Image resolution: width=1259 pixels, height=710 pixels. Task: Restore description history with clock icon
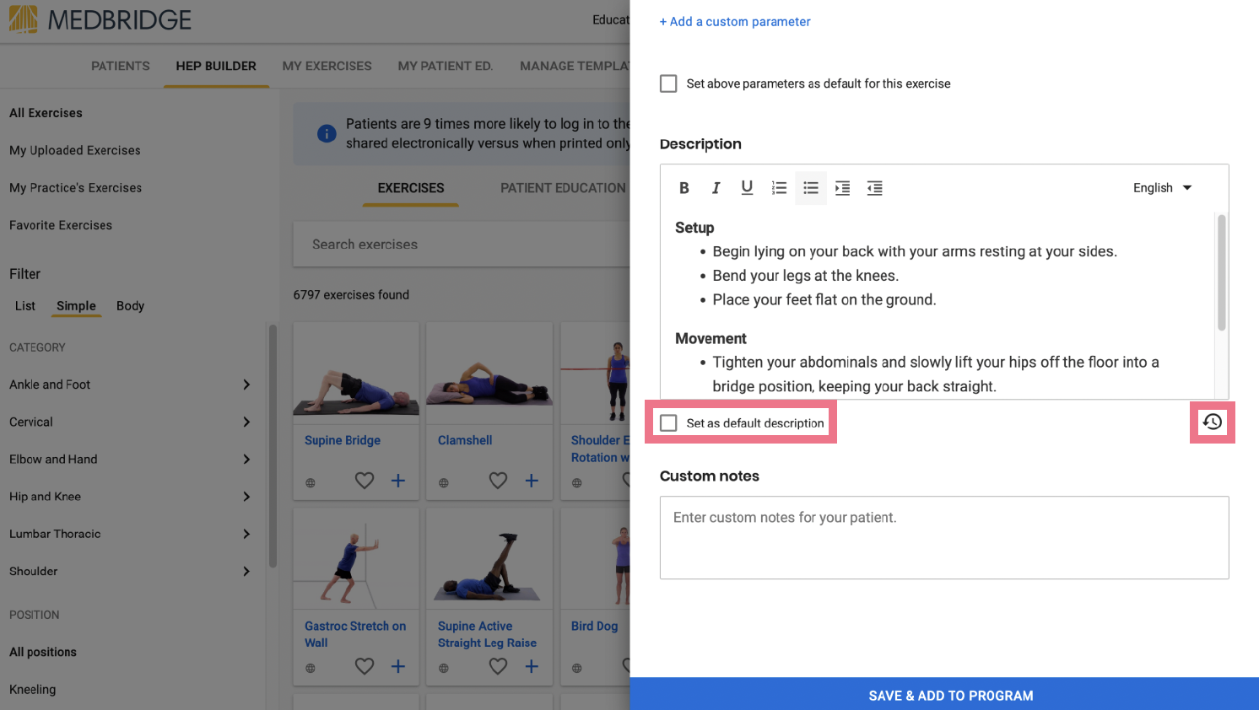pos(1213,422)
